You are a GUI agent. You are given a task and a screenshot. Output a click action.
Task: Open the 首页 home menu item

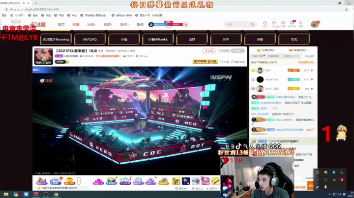[61, 25]
